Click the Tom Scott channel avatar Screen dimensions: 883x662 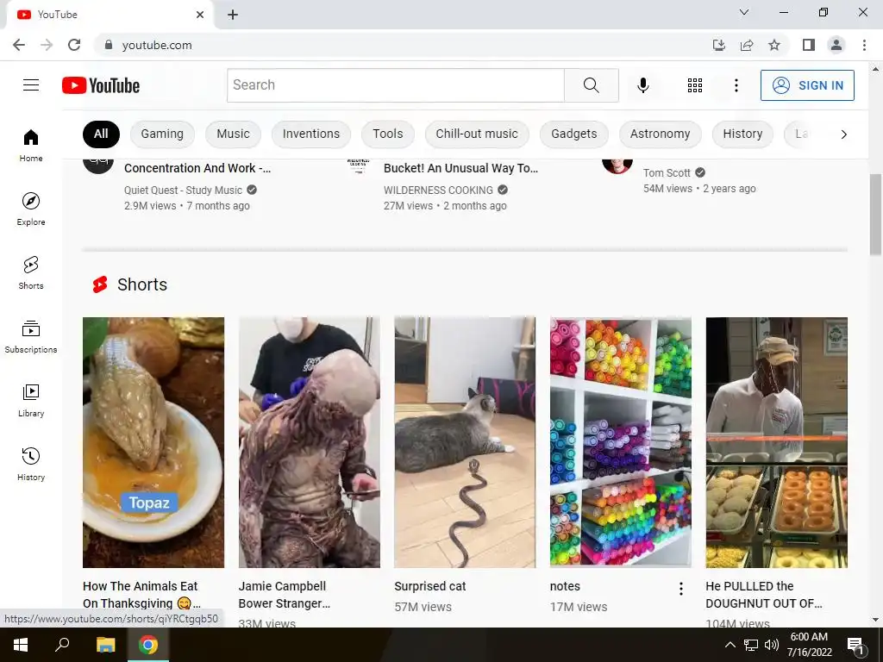(x=617, y=165)
